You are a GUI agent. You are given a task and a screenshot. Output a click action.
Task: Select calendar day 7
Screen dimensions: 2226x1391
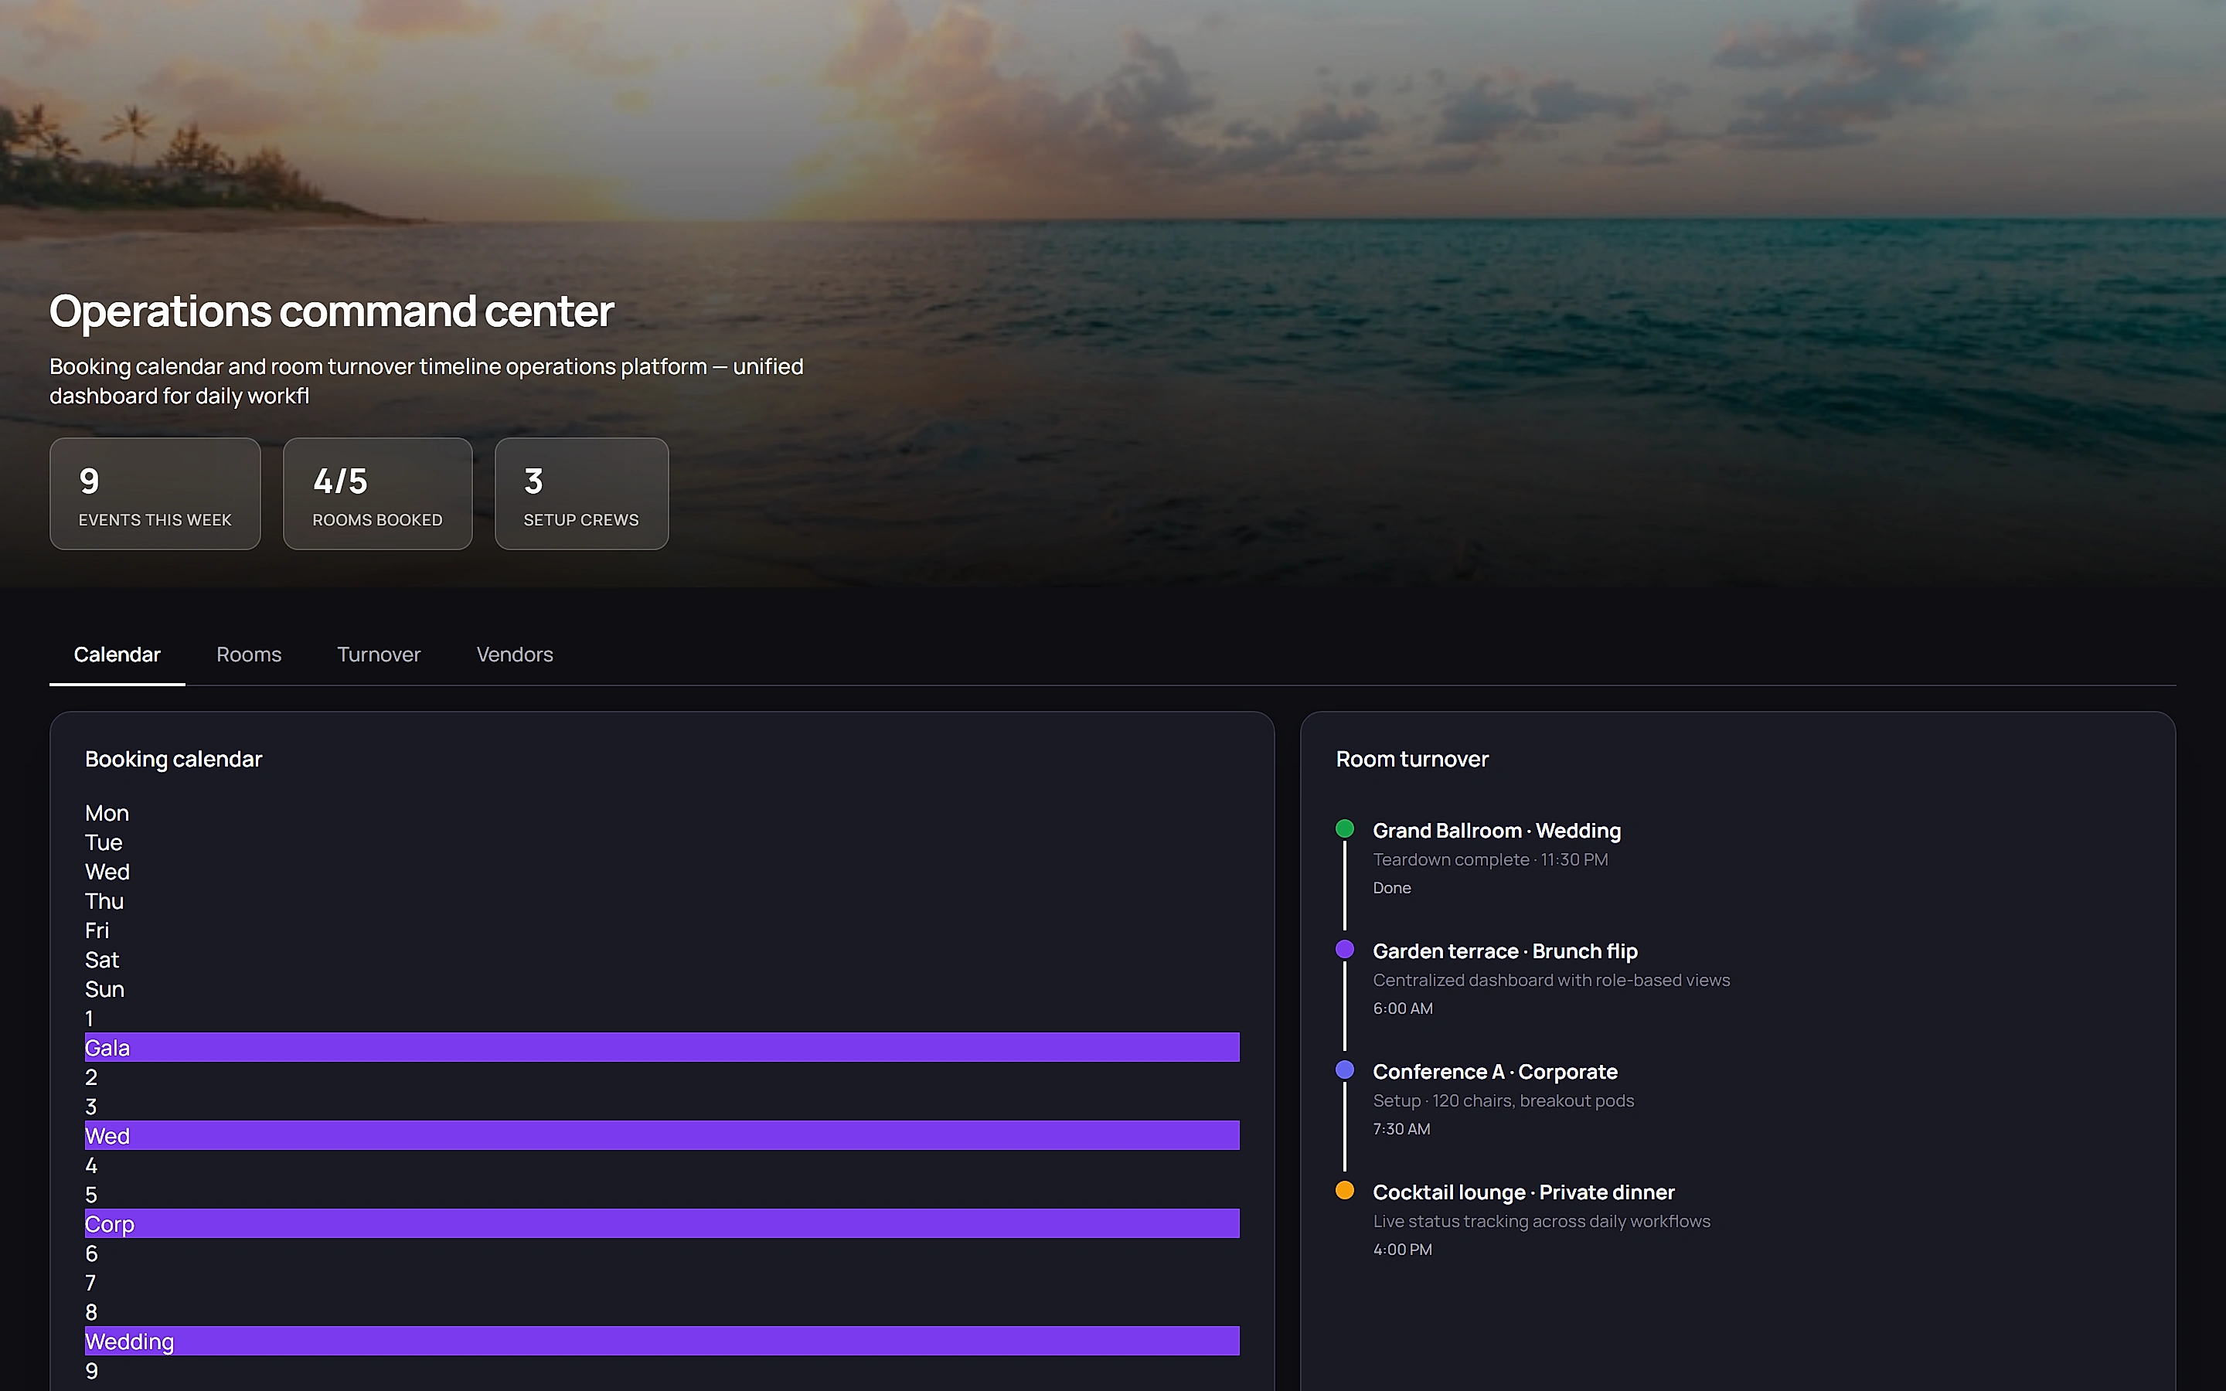click(90, 1284)
